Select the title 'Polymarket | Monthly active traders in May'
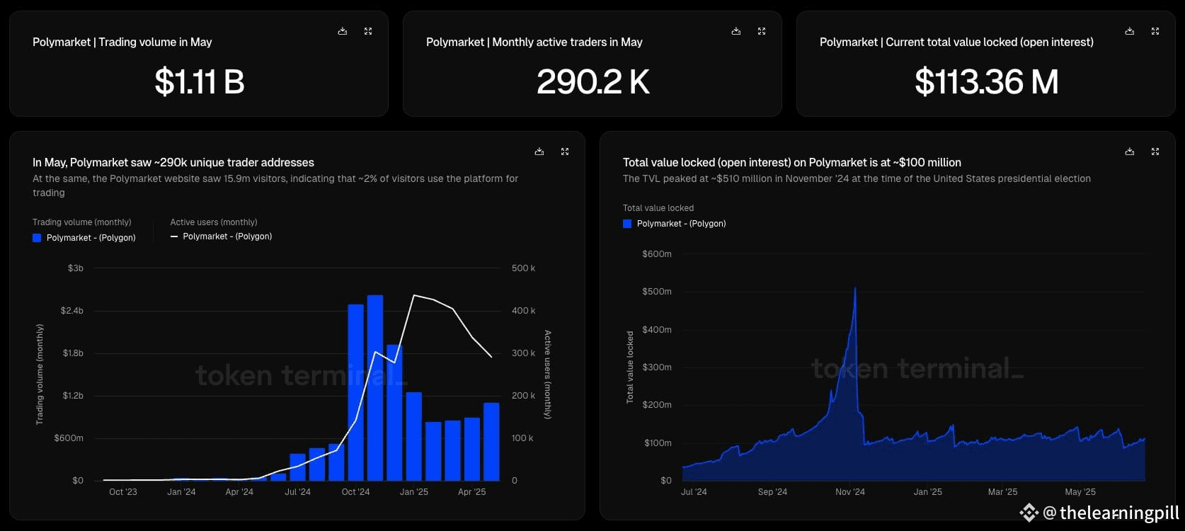 click(534, 42)
